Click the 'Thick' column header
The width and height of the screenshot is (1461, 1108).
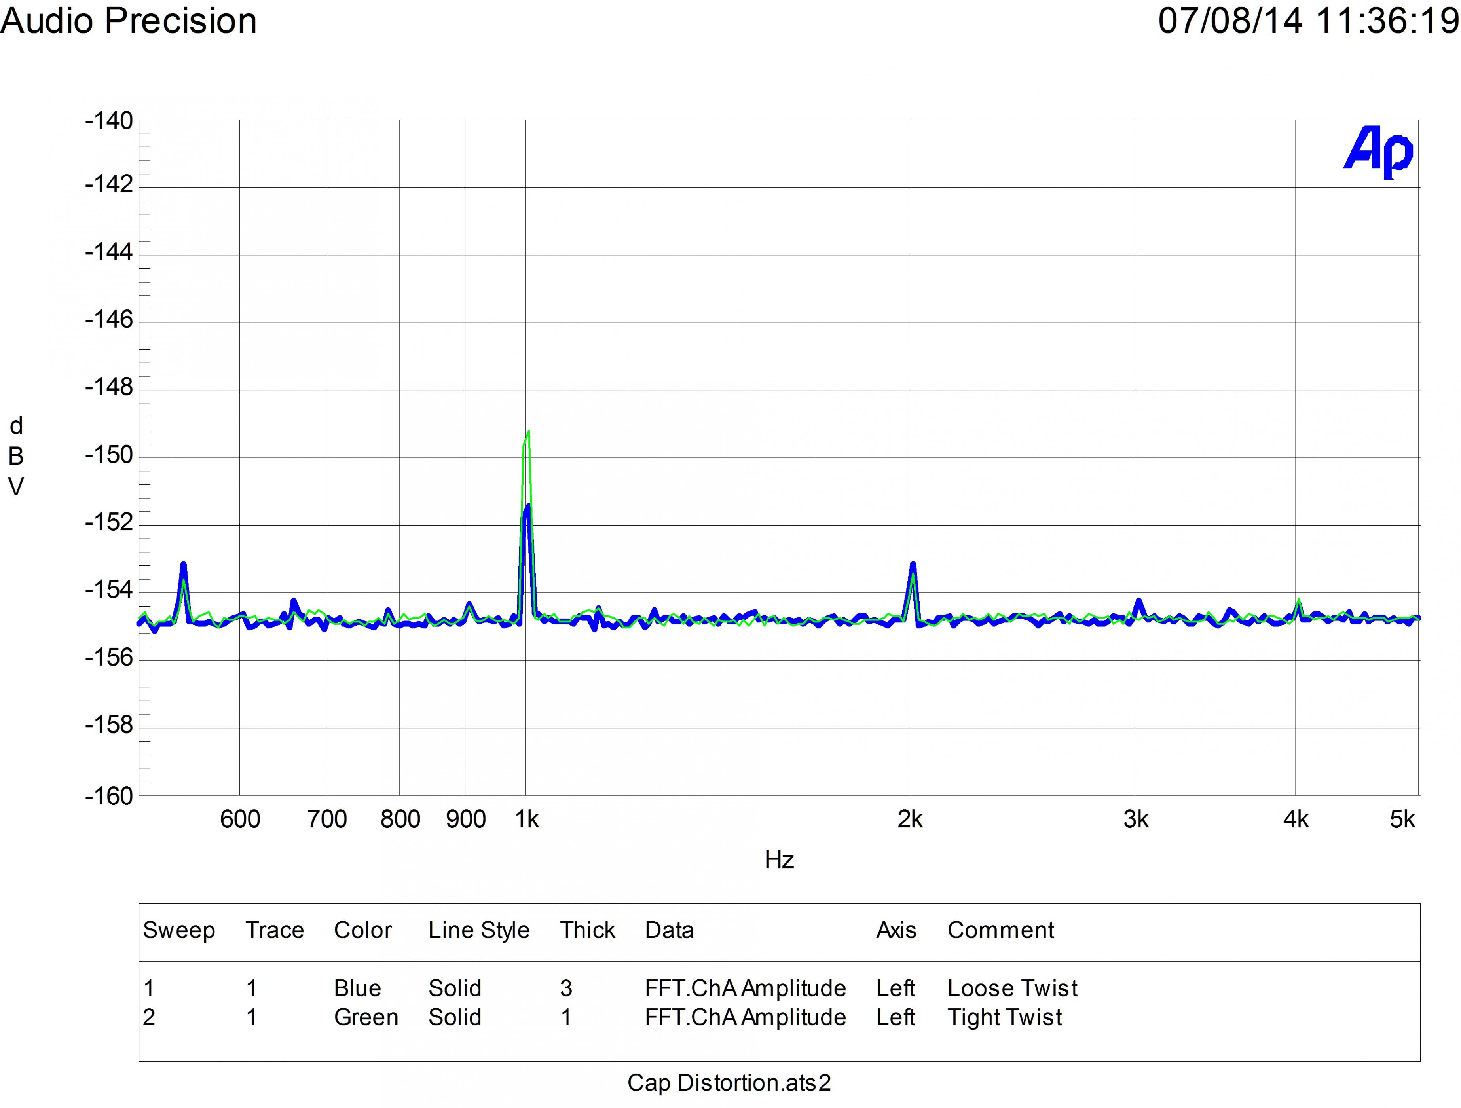click(x=587, y=930)
